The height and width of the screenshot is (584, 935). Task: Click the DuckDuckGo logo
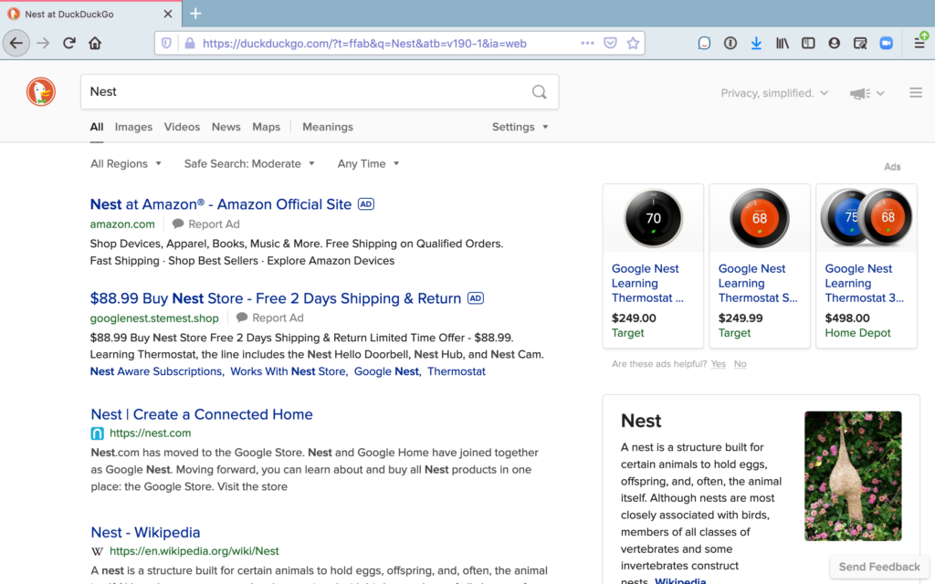tap(41, 92)
